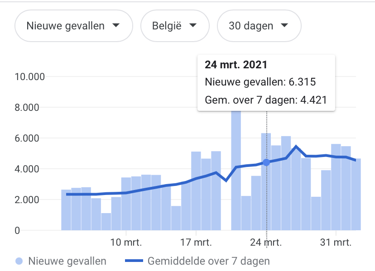375x271 pixels.
Task: Click the 31 mrt. x-axis label
Action: tap(337, 242)
